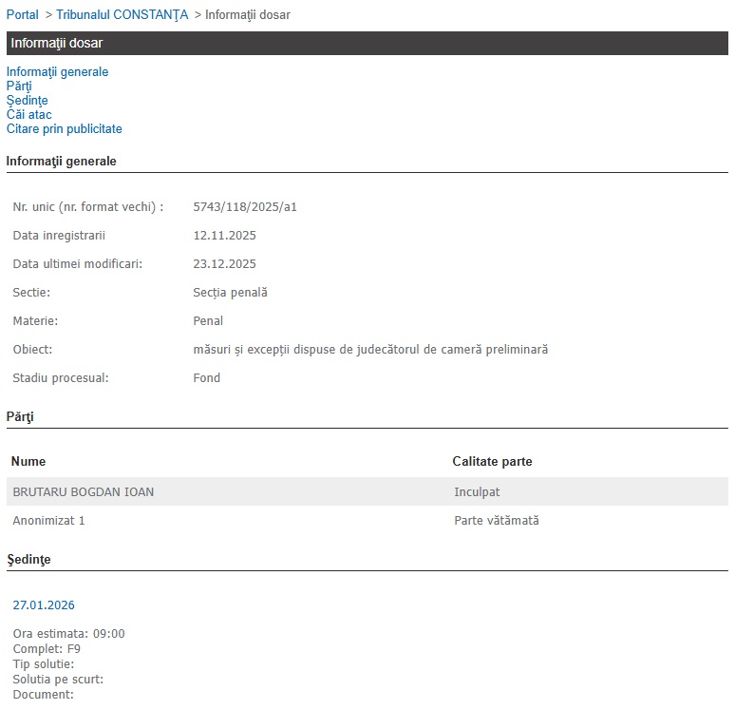This screenshot has height=710, width=735.
Task: Jump to Informații generale anchor link
Action: pos(57,72)
